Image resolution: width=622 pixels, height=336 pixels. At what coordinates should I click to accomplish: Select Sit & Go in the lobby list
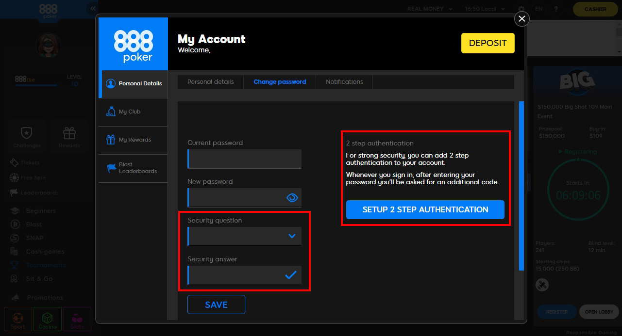(x=32, y=279)
